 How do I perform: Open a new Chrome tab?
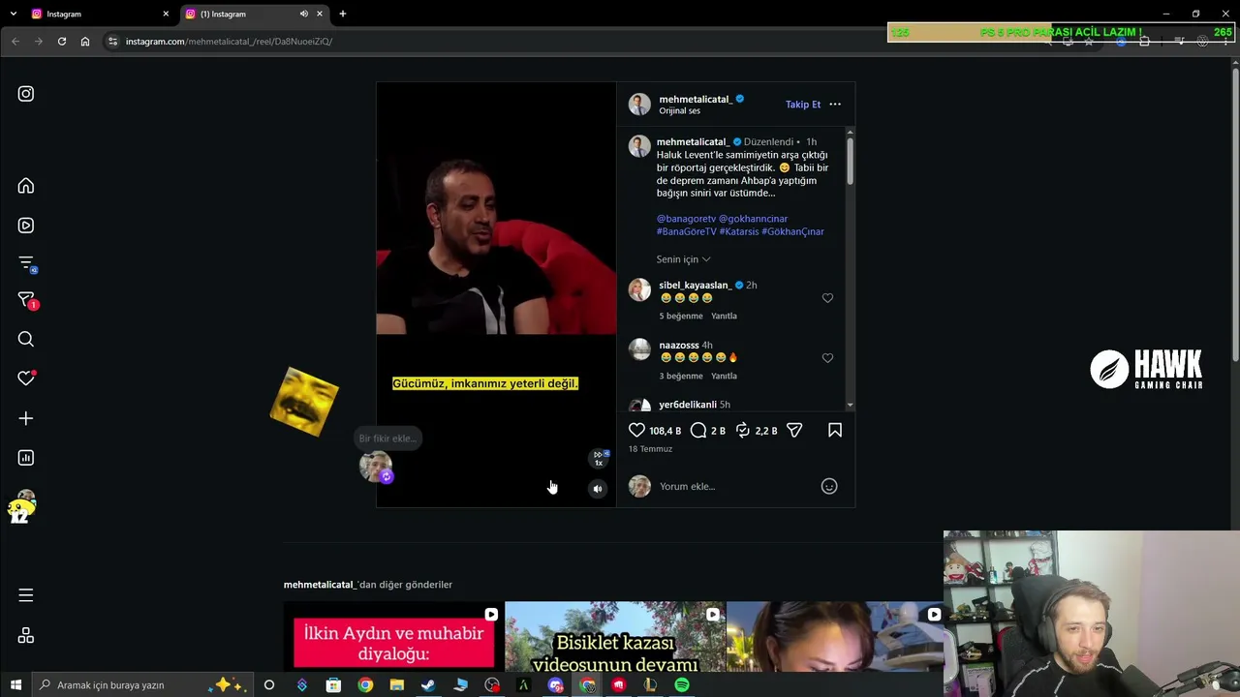(x=343, y=14)
